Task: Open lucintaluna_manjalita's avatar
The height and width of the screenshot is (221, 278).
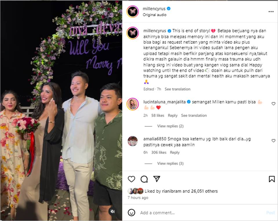Action: pyautogui.click(x=133, y=104)
